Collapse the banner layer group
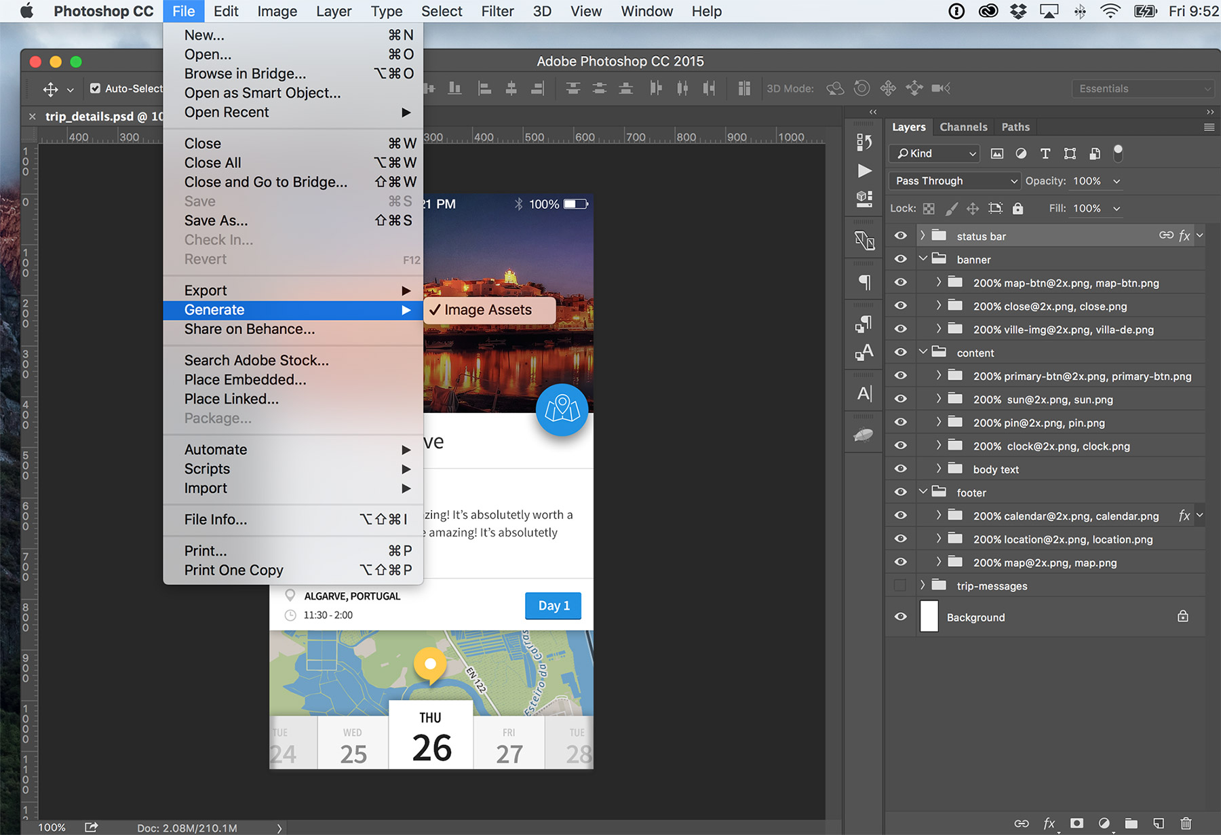Image resolution: width=1221 pixels, height=835 pixels. click(923, 259)
